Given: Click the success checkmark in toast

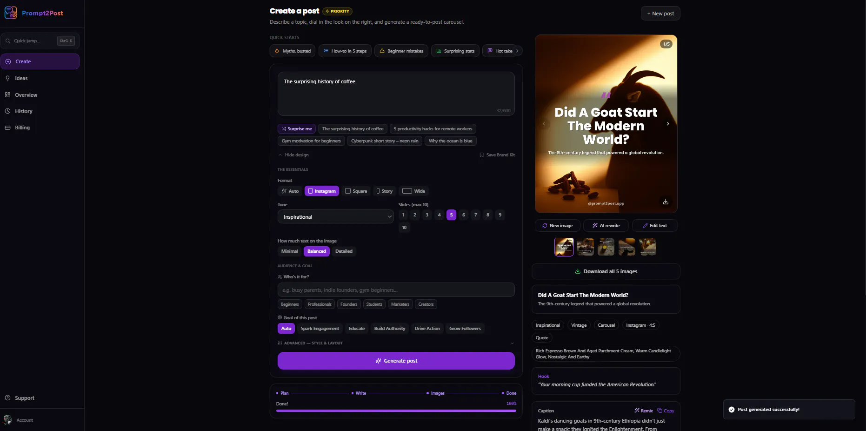Looking at the screenshot, I should [732, 410].
